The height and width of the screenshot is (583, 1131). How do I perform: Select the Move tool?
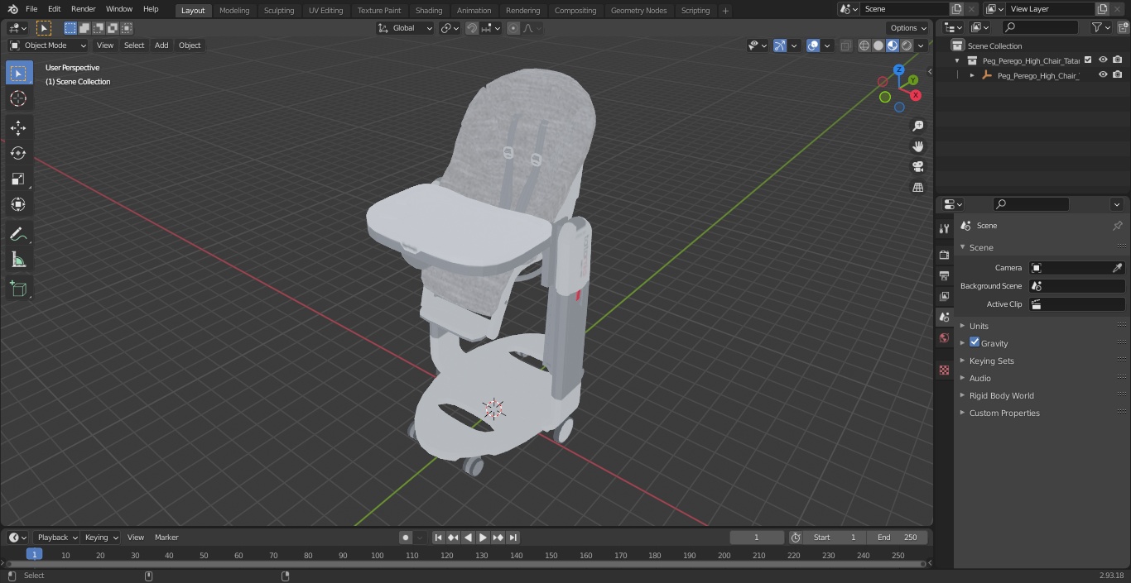(18, 128)
